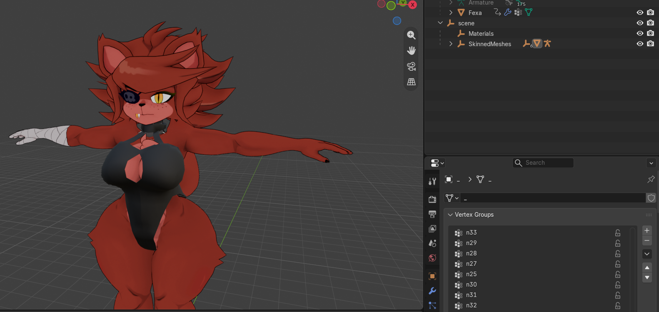Open the Modifiers properties tab
659x312 pixels.
(432, 291)
